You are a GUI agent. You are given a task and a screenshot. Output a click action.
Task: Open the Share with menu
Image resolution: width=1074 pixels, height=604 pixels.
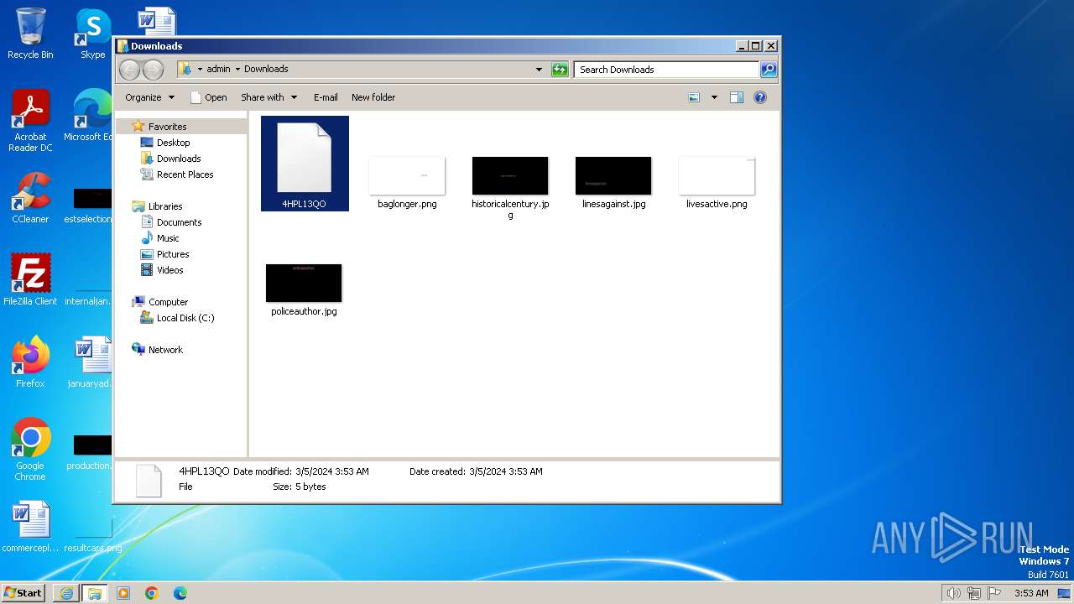pos(268,97)
